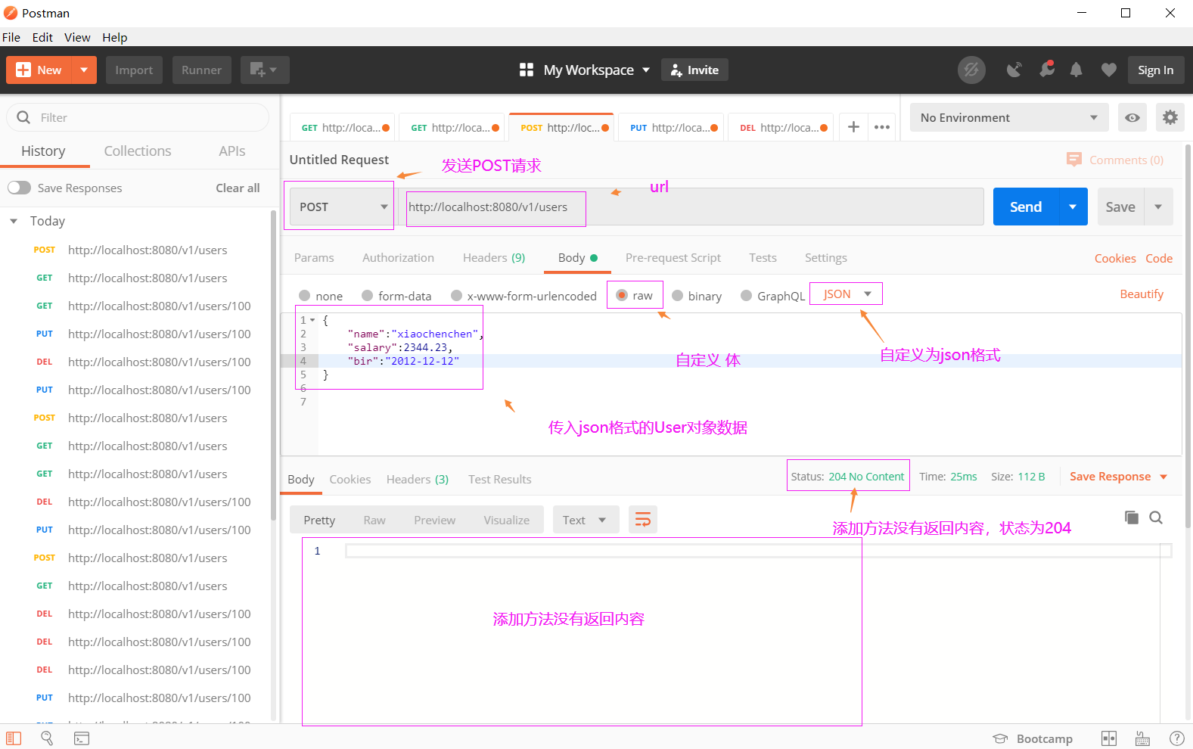
Task: Switch to the Collections sidebar tab
Action: (x=138, y=151)
